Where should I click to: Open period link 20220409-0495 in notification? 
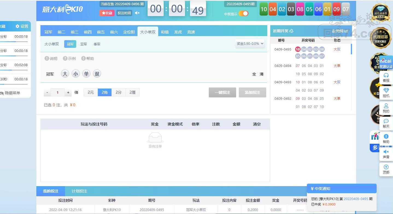pyautogui.click(x=356, y=199)
